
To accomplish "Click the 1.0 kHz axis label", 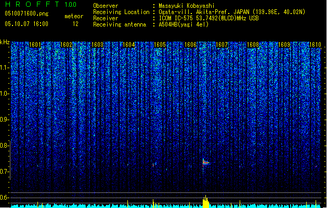I will [x=4, y=94].
